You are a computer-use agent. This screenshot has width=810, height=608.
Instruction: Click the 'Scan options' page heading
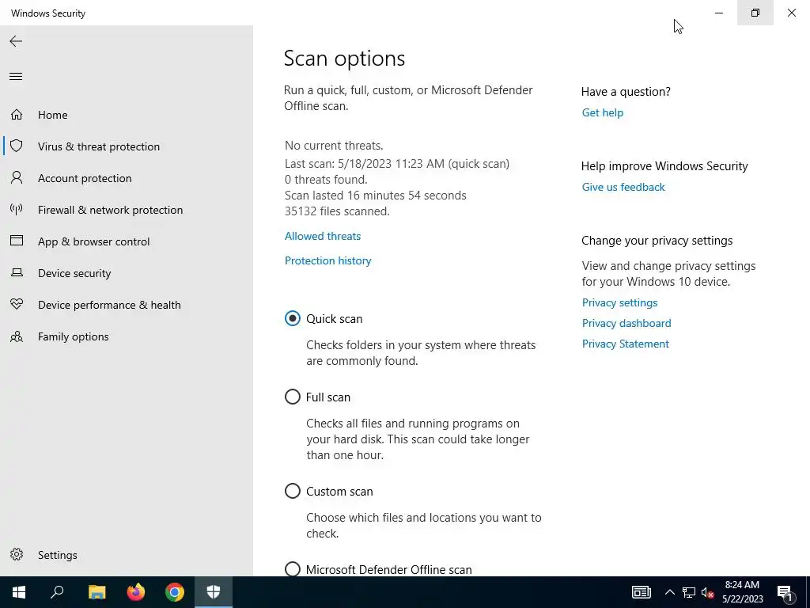tap(345, 58)
